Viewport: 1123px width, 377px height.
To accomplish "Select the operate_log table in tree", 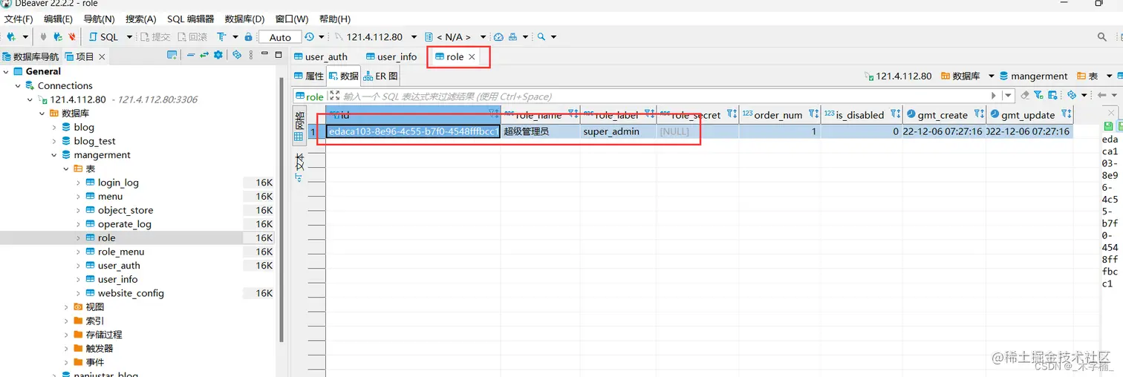I will 125,224.
